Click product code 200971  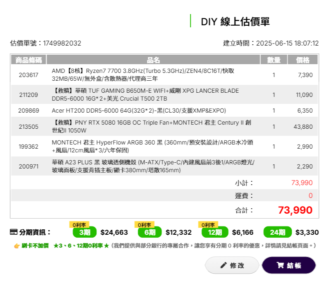[29, 166]
